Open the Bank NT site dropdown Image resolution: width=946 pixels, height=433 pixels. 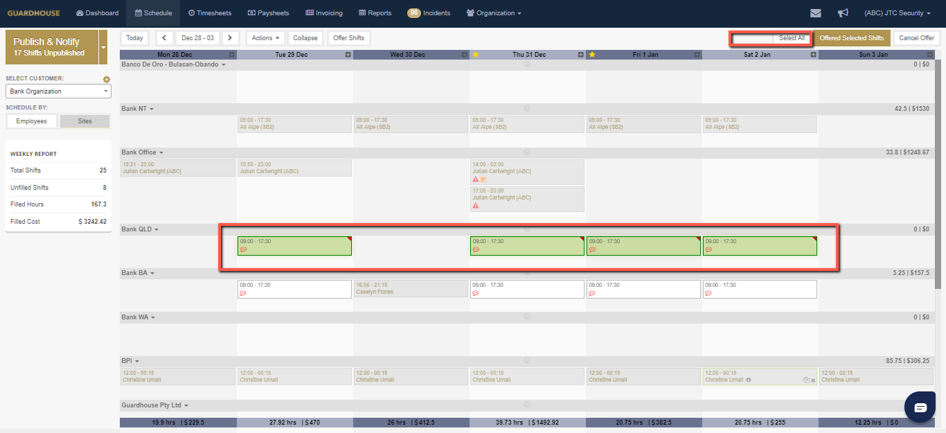[x=152, y=109]
